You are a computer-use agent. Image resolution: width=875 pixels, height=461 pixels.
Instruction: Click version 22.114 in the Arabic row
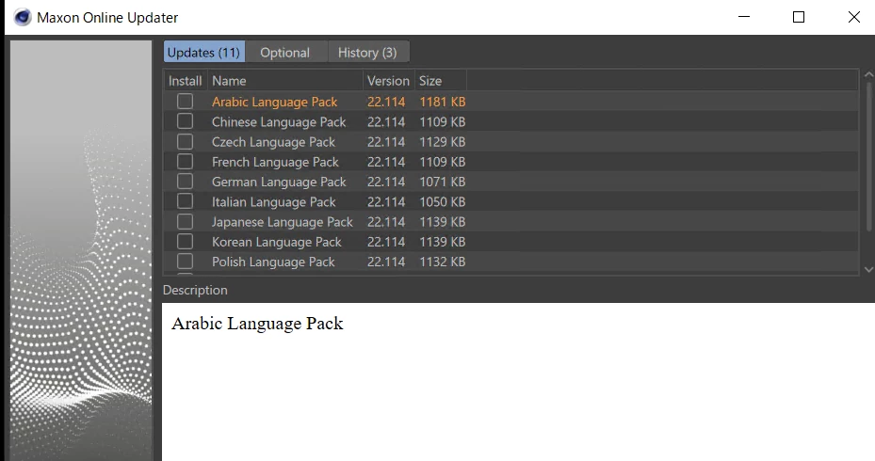pyautogui.click(x=386, y=102)
